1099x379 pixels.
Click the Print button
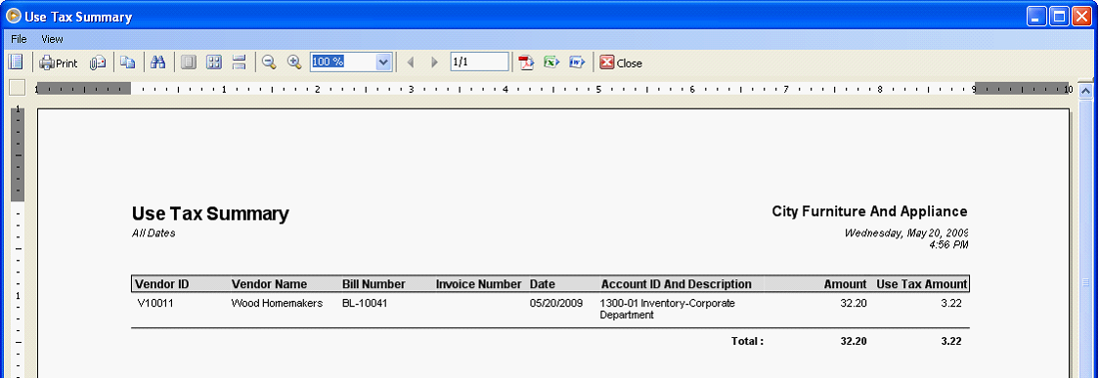coord(58,63)
